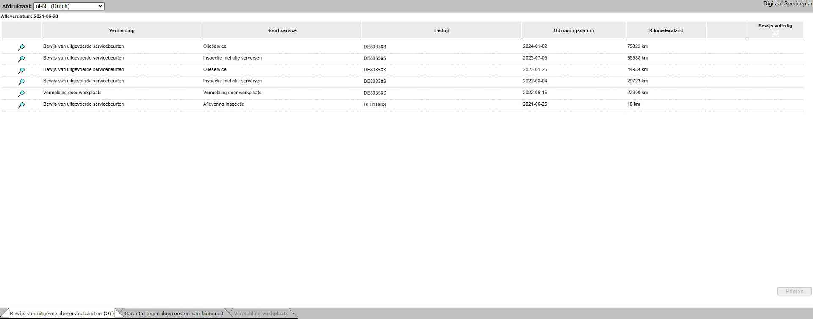Click the date 2023-01-26

pyautogui.click(x=535, y=69)
